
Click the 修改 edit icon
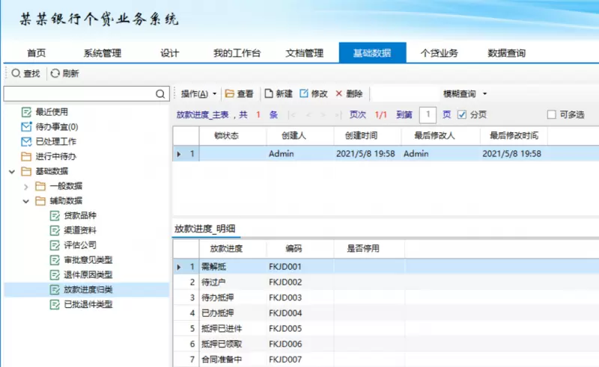pyautogui.click(x=304, y=94)
